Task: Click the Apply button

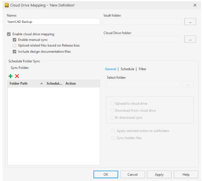Action: (159, 175)
